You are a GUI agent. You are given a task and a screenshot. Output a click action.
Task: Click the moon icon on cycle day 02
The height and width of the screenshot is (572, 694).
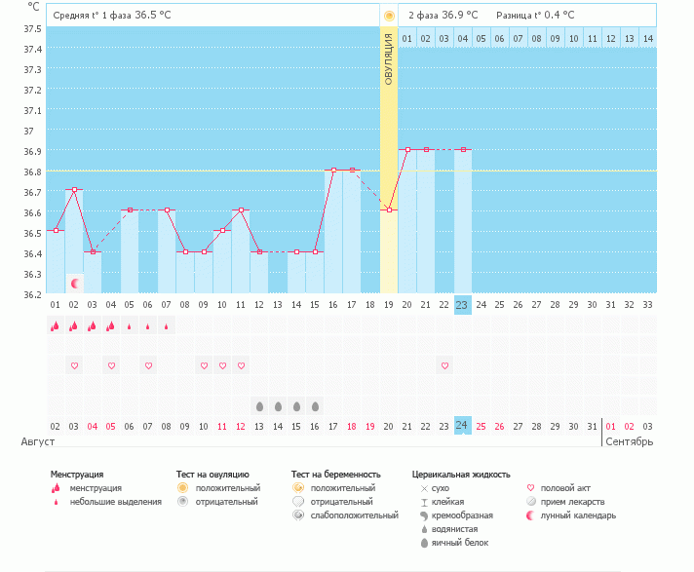[74, 284]
